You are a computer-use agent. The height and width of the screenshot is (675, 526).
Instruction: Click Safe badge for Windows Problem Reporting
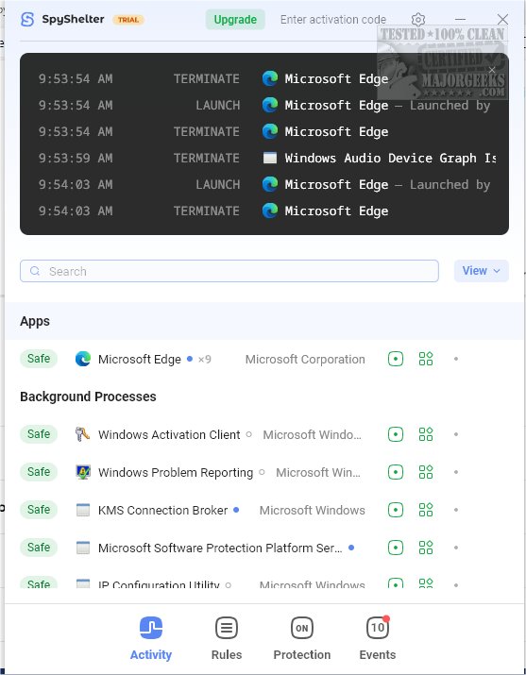[39, 472]
